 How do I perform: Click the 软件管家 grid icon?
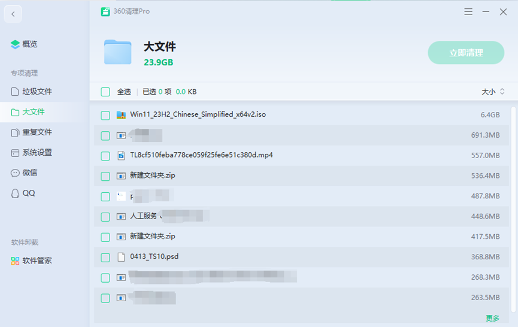15,261
